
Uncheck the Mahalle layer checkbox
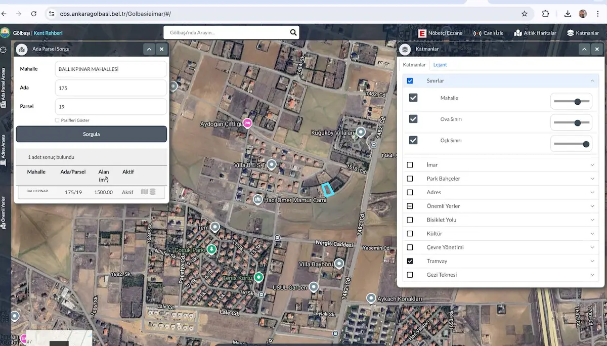pos(413,98)
